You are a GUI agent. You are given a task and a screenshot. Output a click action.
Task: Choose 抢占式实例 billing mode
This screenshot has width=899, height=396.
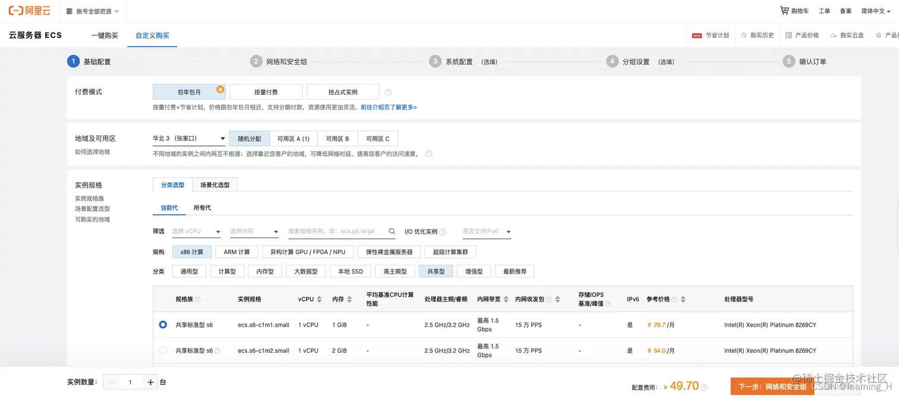pos(342,92)
